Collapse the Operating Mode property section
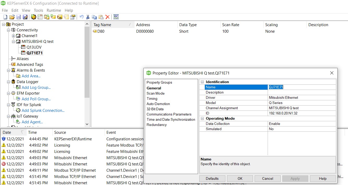 click(x=202, y=119)
